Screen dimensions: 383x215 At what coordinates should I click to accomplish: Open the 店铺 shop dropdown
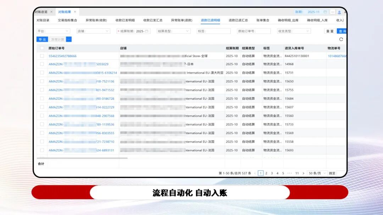point(93,31)
